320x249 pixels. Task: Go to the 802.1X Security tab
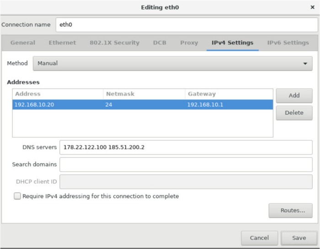pos(114,43)
